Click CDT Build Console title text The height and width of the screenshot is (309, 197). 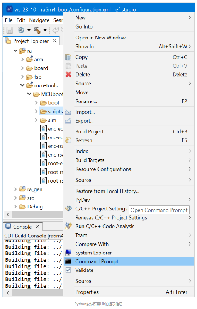[x=34, y=236]
